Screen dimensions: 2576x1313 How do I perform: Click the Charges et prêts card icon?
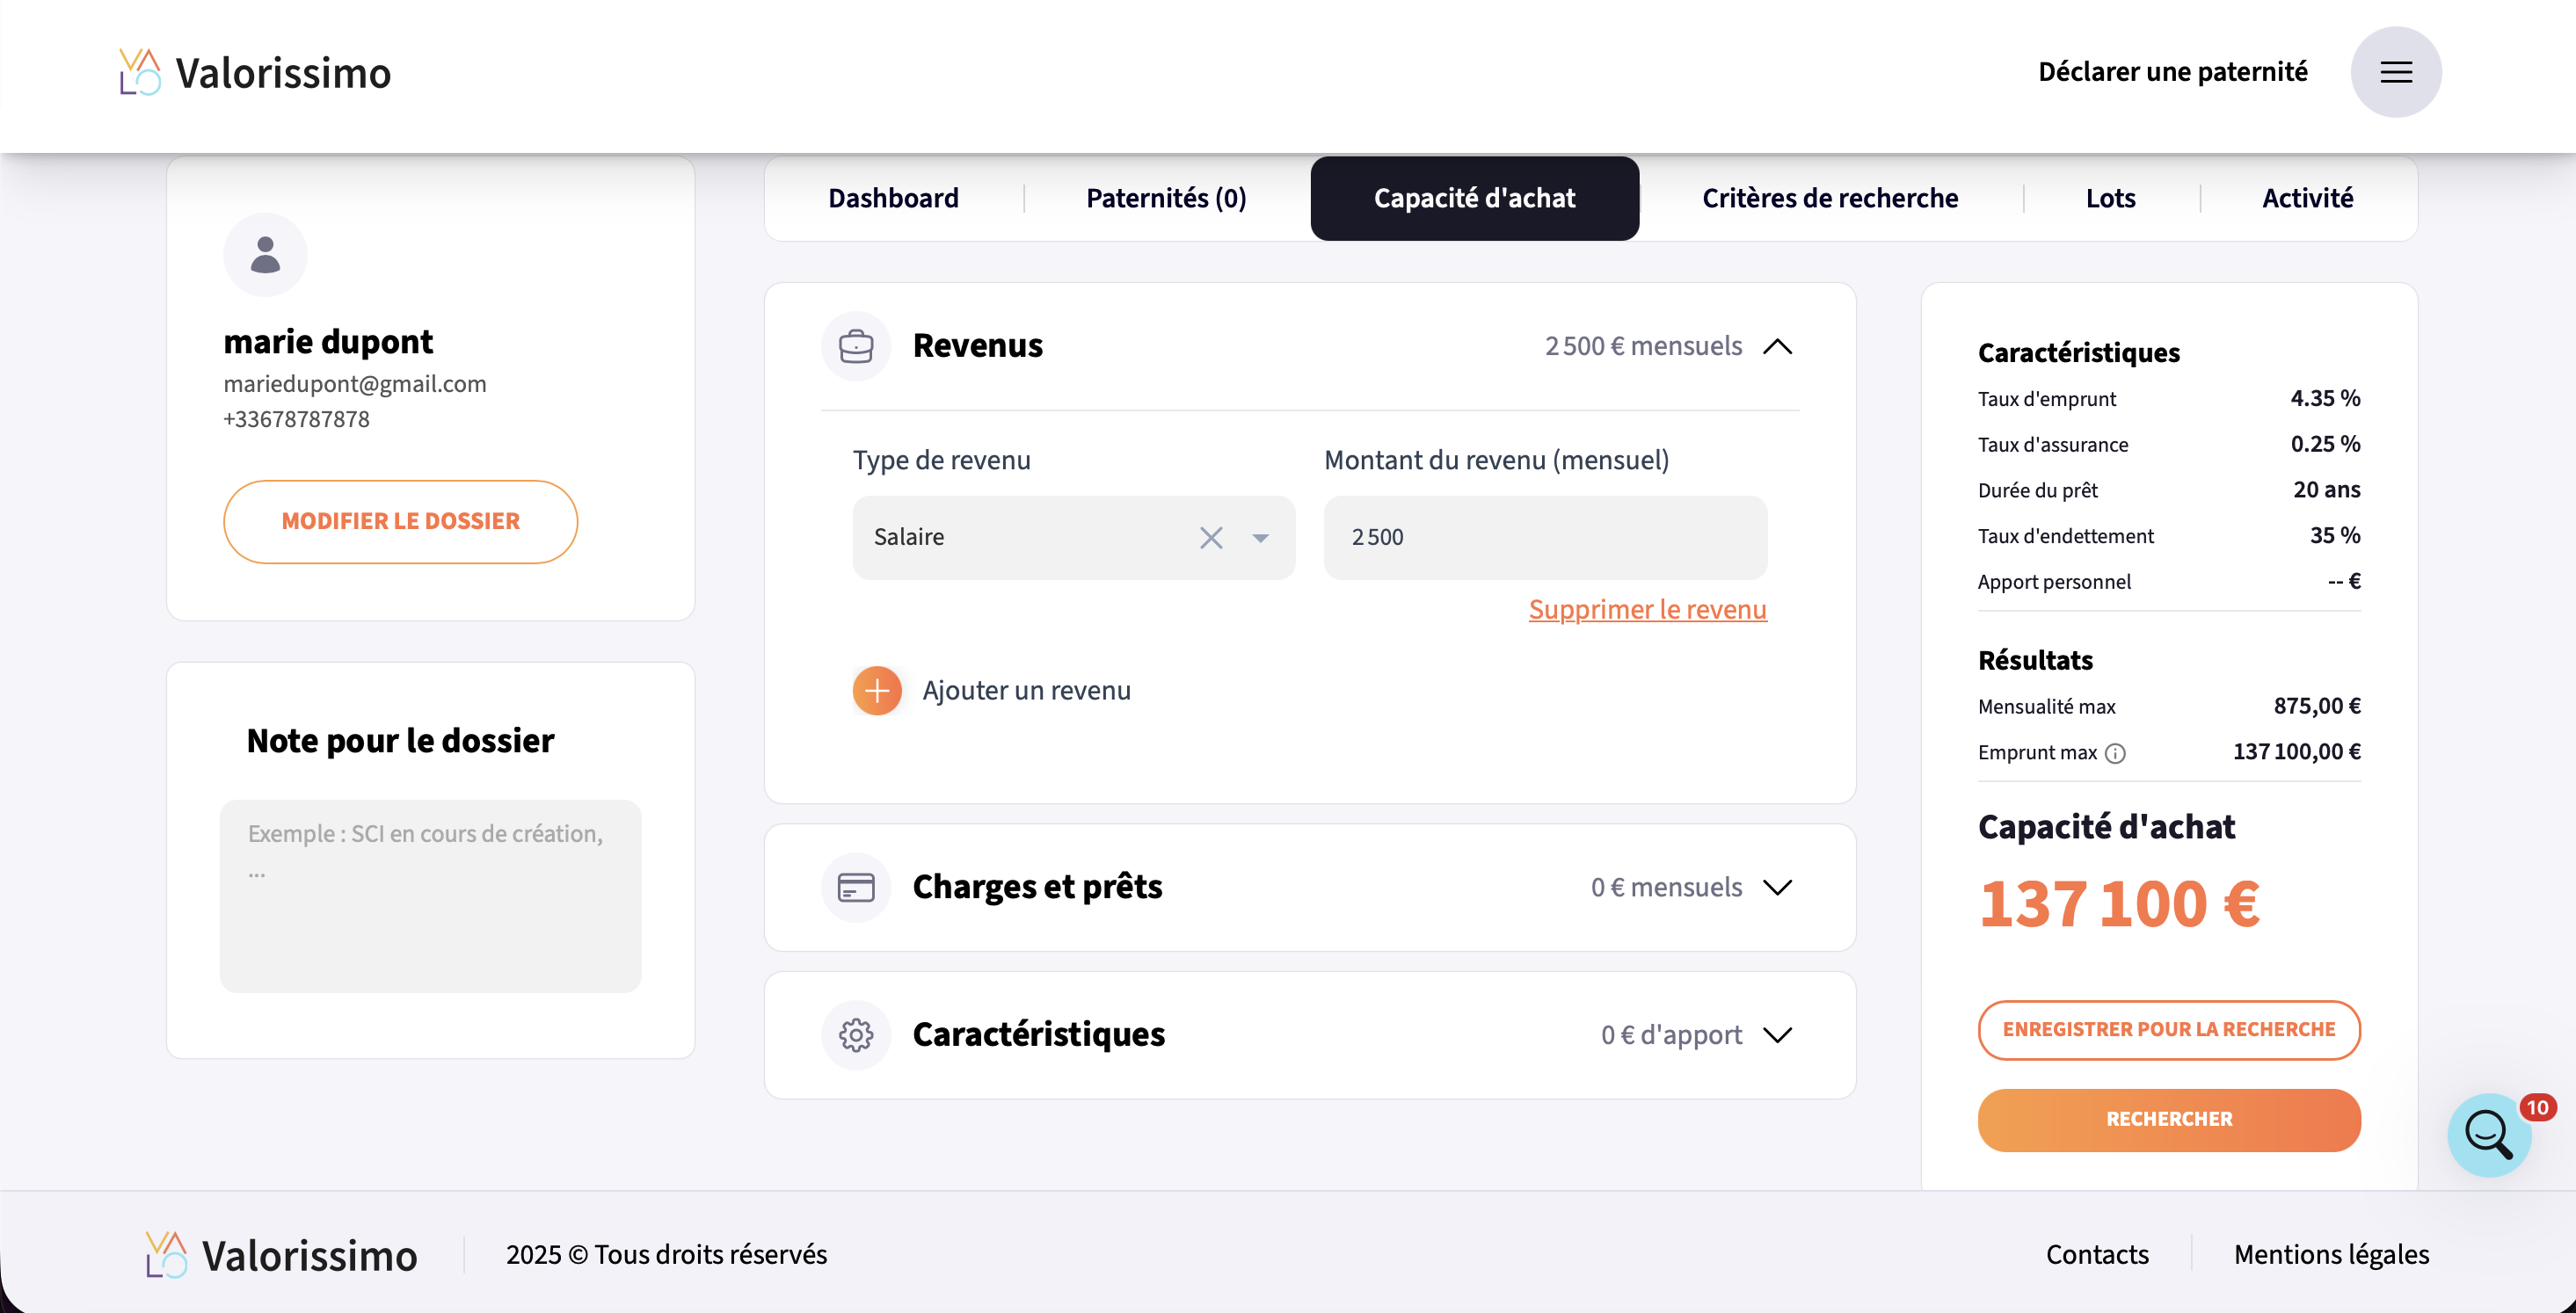[x=856, y=887]
